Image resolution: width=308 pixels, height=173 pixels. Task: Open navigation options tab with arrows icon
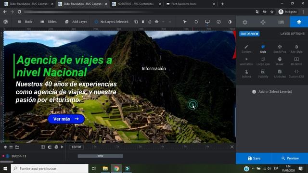click(x=263, y=22)
